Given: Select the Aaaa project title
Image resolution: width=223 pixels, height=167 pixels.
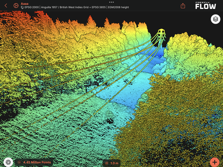Looking at the screenshot, I should [25, 4].
